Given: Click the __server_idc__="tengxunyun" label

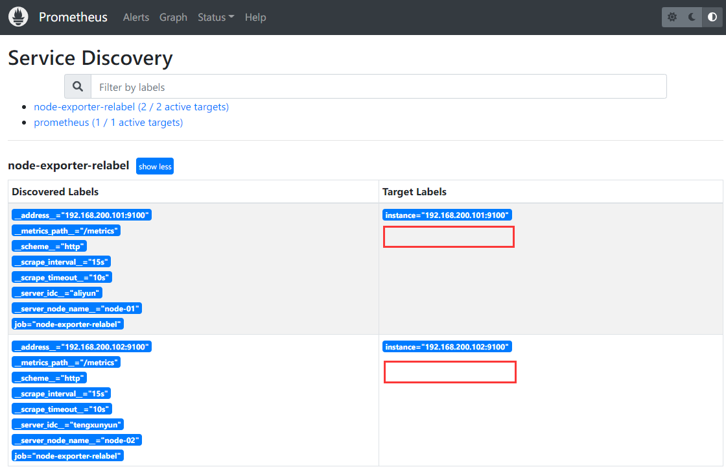Looking at the screenshot, I should (x=67, y=424).
